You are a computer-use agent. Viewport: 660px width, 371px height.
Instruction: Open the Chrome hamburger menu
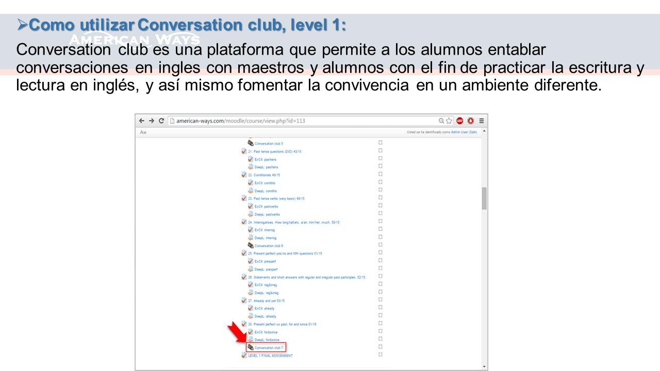pos(482,121)
